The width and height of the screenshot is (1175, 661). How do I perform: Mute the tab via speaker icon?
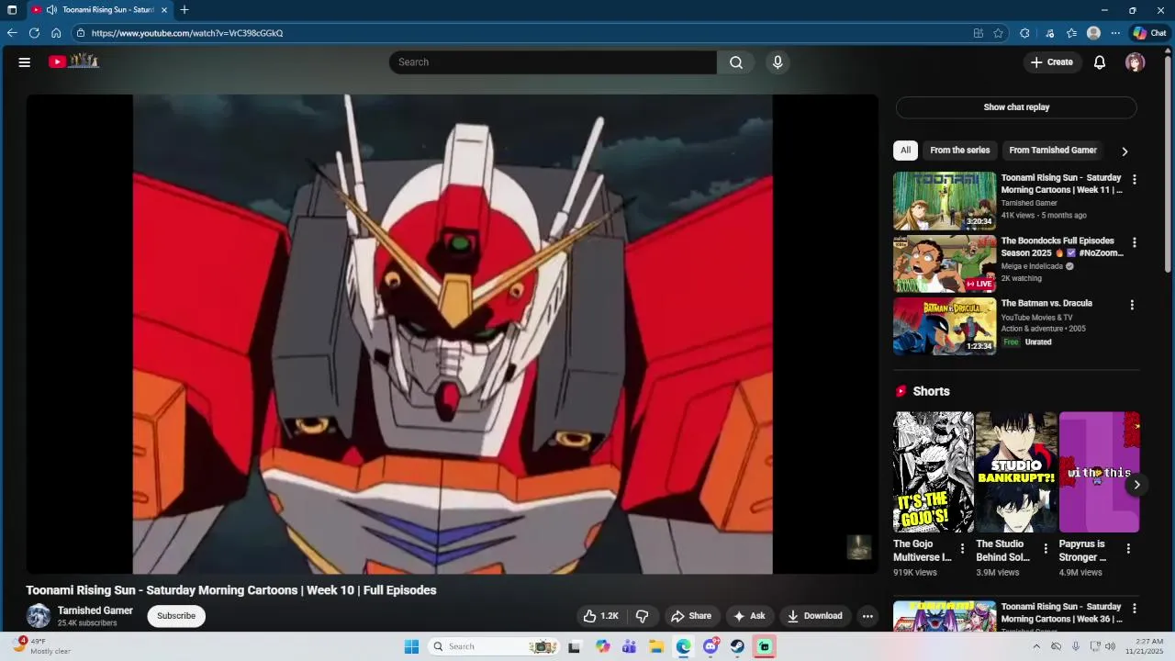(x=51, y=10)
